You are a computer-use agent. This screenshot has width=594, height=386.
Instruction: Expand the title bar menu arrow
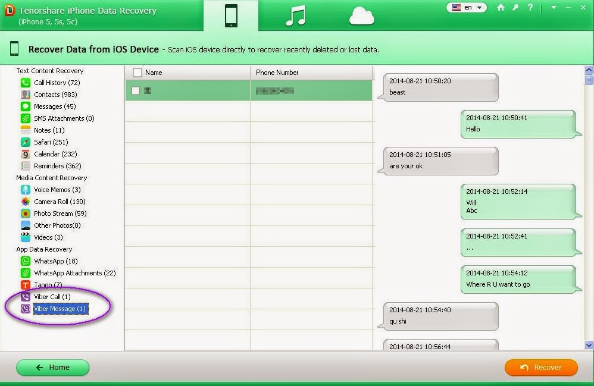pyautogui.click(x=554, y=7)
